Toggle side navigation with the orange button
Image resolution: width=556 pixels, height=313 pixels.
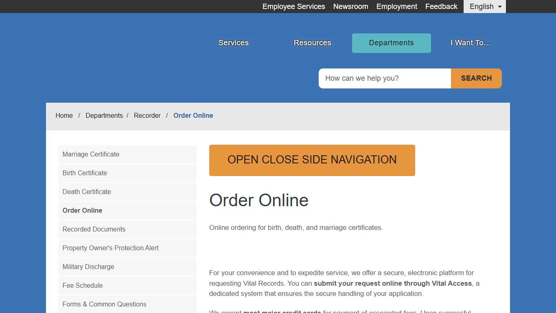(x=312, y=160)
